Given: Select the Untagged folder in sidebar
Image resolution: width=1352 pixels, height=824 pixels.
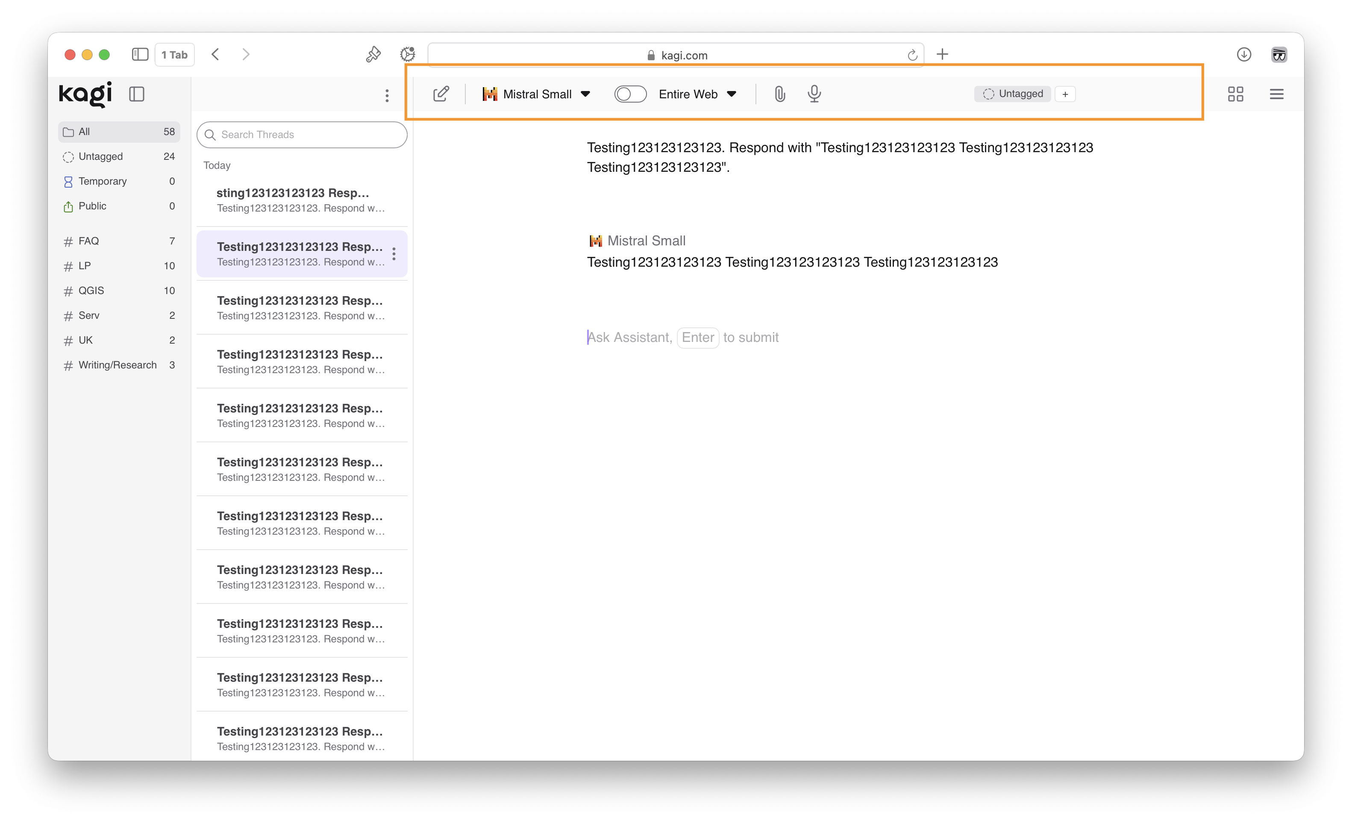Looking at the screenshot, I should 100,156.
